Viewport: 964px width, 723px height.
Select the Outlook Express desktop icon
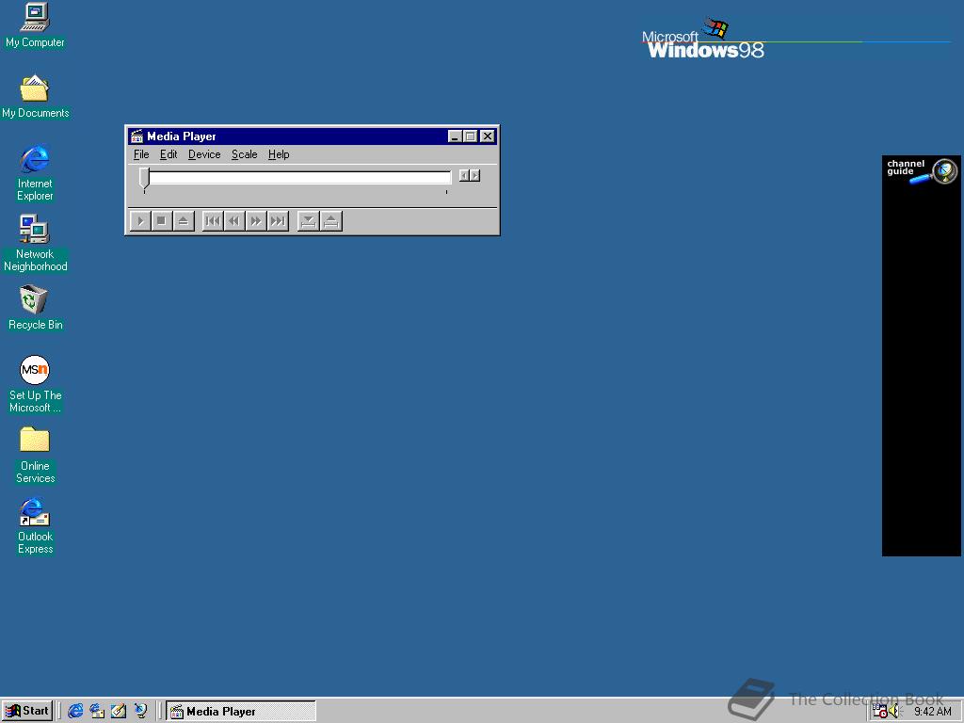35,525
